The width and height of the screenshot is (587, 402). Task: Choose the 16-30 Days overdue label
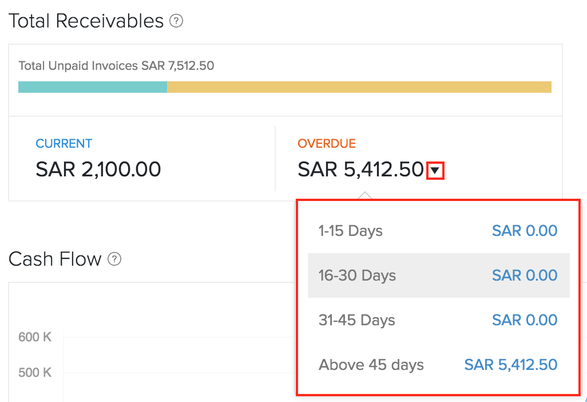click(357, 275)
